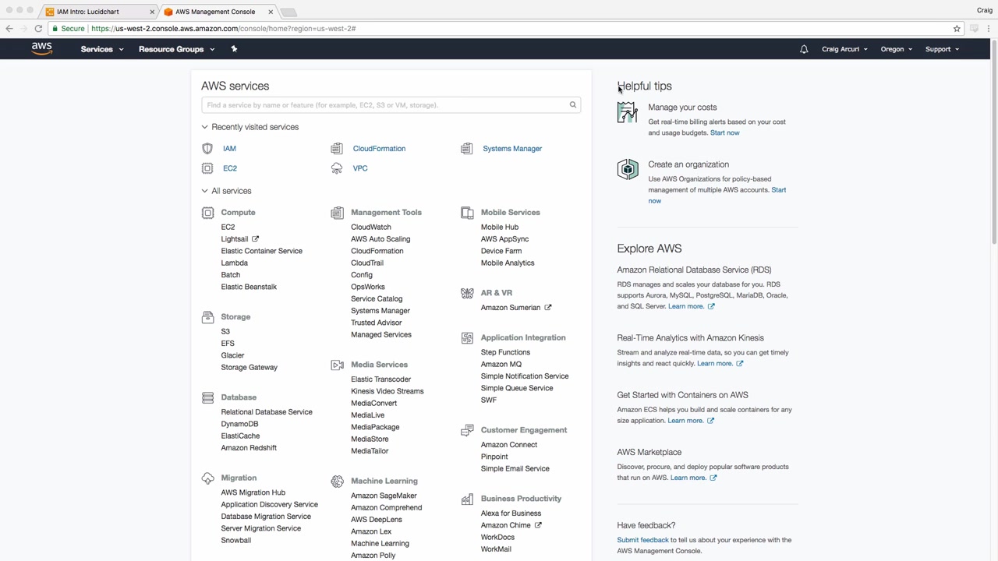Open the Services dropdown menu
Image resolution: width=998 pixels, height=561 pixels.
point(101,49)
